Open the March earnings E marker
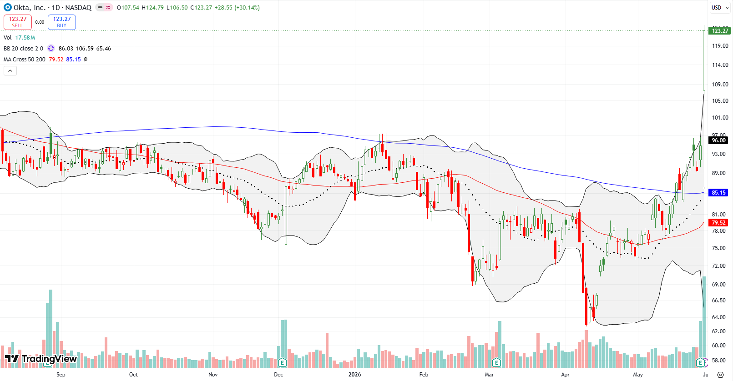The image size is (733, 381). tap(496, 362)
